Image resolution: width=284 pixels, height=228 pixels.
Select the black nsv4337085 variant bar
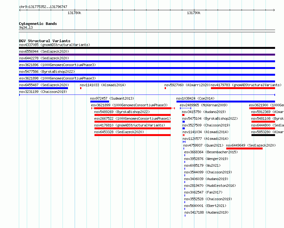tap(147, 48)
